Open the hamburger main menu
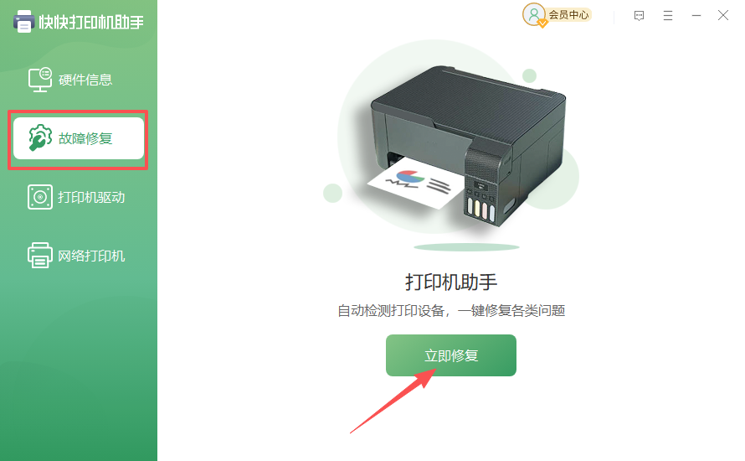745x461 pixels. (x=667, y=16)
